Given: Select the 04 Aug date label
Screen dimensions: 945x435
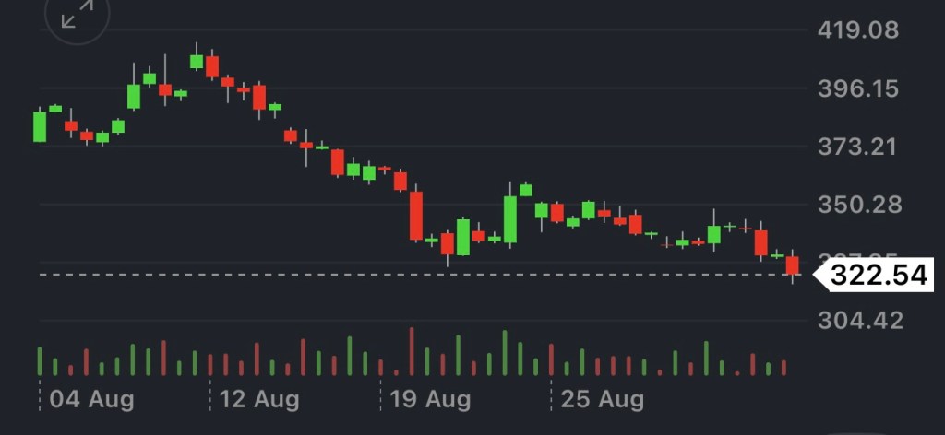Looking at the screenshot, I should pyautogui.click(x=91, y=400).
